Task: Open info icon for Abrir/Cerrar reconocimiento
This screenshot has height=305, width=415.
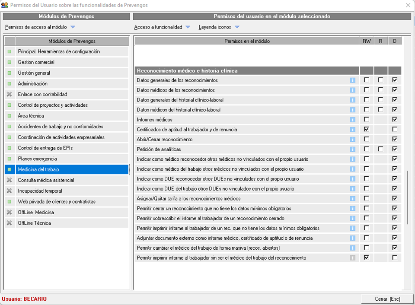Action: point(353,140)
